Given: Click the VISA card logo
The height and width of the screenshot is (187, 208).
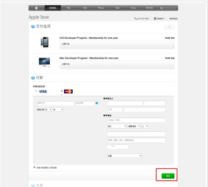Looking at the screenshot, I should [43, 92].
